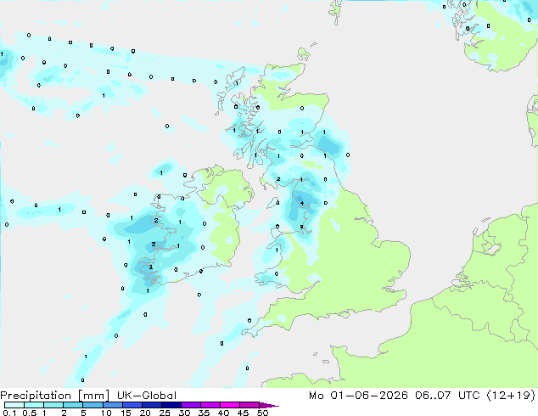Image resolution: width=538 pixels, height=416 pixels.
Task: Click the legend tick label "0.5"
Action: [x=30, y=413]
